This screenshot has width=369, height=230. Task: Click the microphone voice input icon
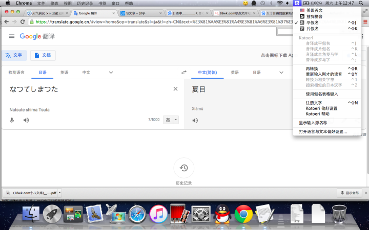pyautogui.click(x=12, y=120)
